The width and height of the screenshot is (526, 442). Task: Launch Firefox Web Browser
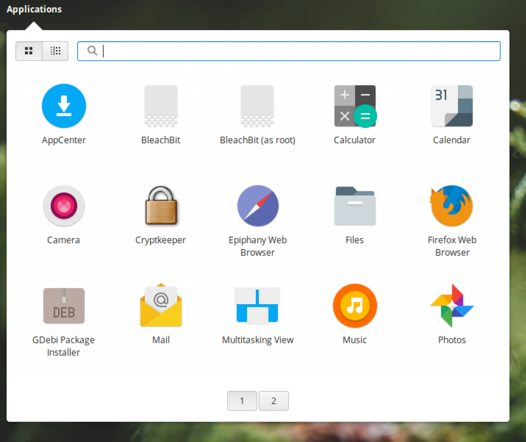451,206
